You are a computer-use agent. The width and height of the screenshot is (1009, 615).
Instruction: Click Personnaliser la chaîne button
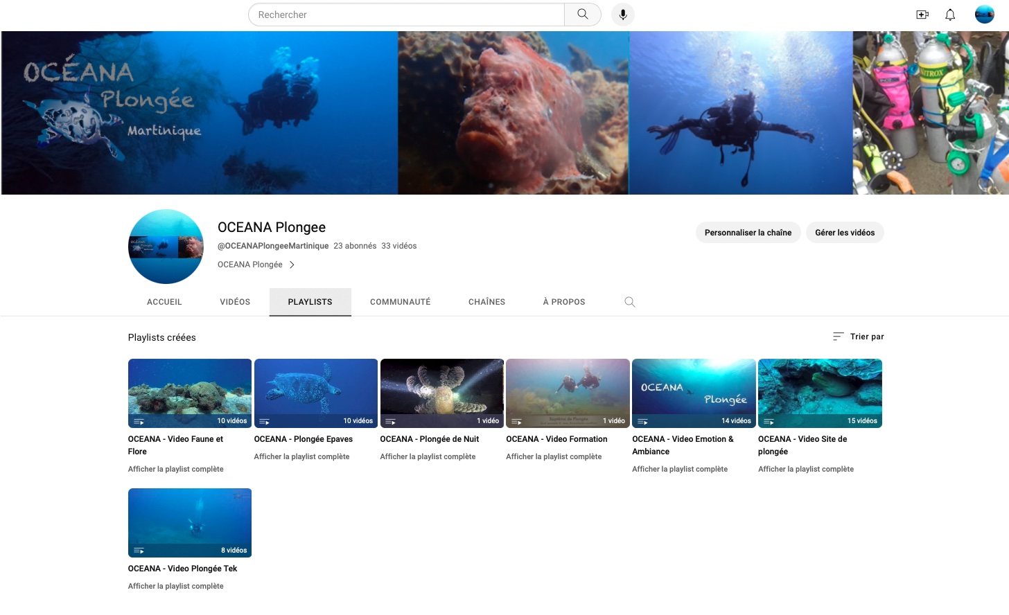coord(748,233)
